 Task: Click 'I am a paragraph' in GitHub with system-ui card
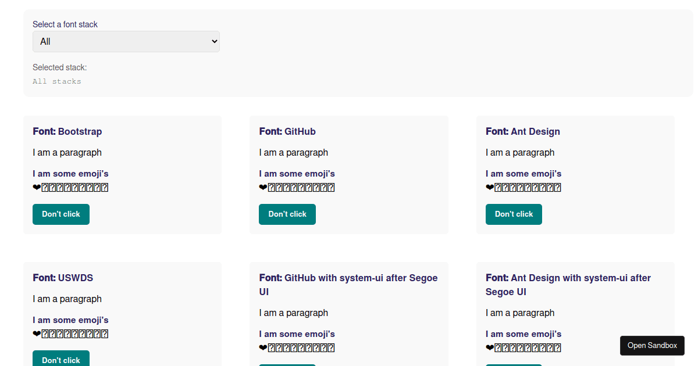294,313
